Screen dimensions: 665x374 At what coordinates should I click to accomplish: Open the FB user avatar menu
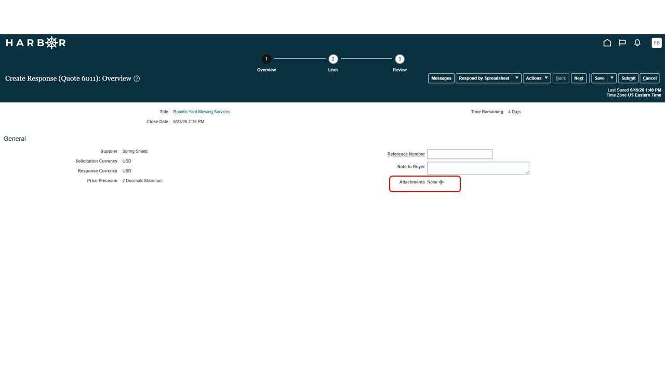(657, 43)
